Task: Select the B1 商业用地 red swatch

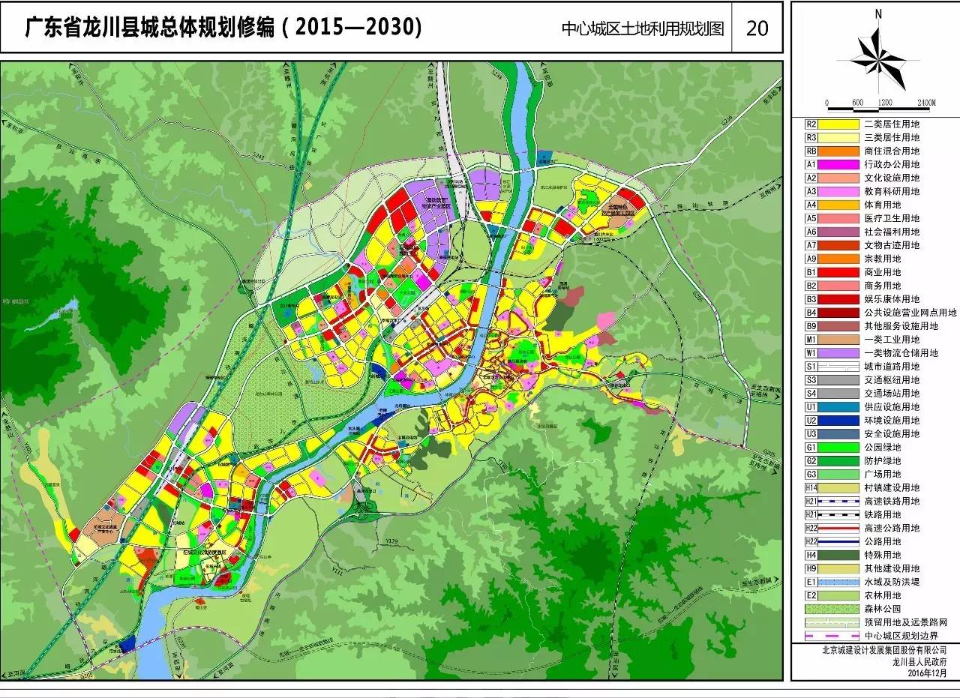Action: pyautogui.click(x=838, y=273)
